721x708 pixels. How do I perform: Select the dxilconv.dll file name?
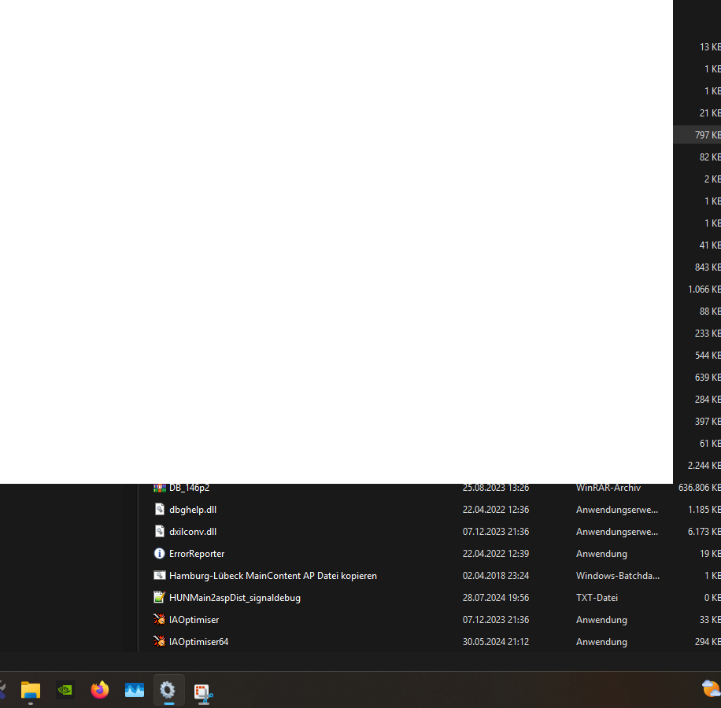[x=193, y=532]
